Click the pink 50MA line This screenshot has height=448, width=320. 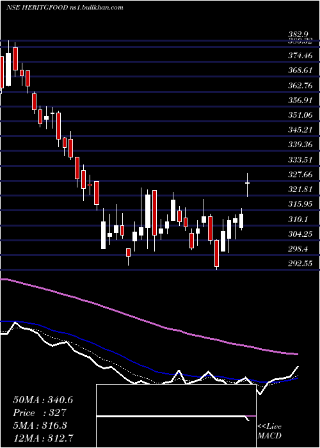point(148,321)
